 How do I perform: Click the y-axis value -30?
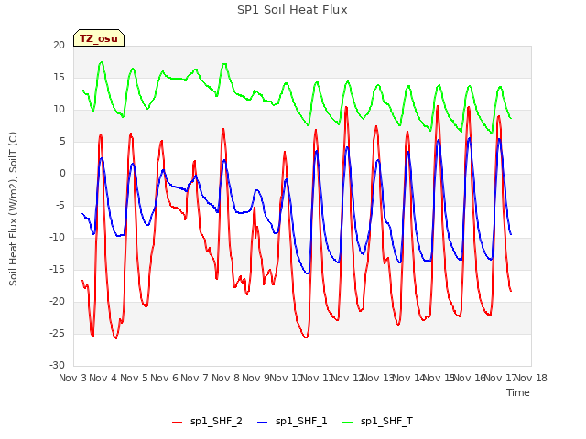57,366
